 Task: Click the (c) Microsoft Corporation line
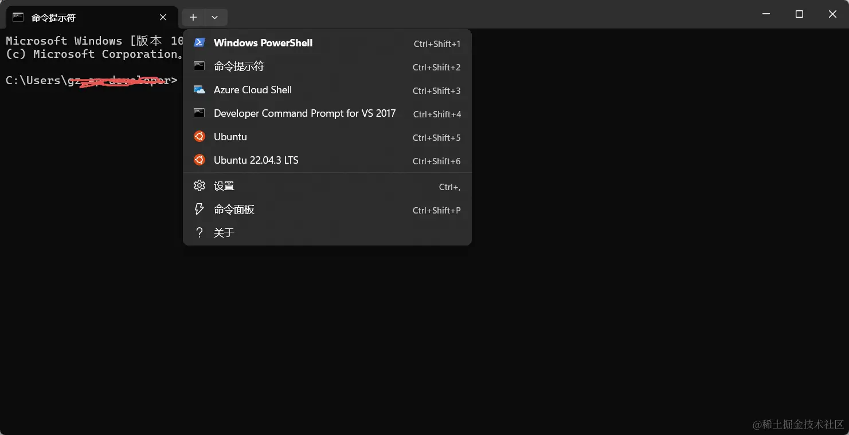tap(95, 54)
